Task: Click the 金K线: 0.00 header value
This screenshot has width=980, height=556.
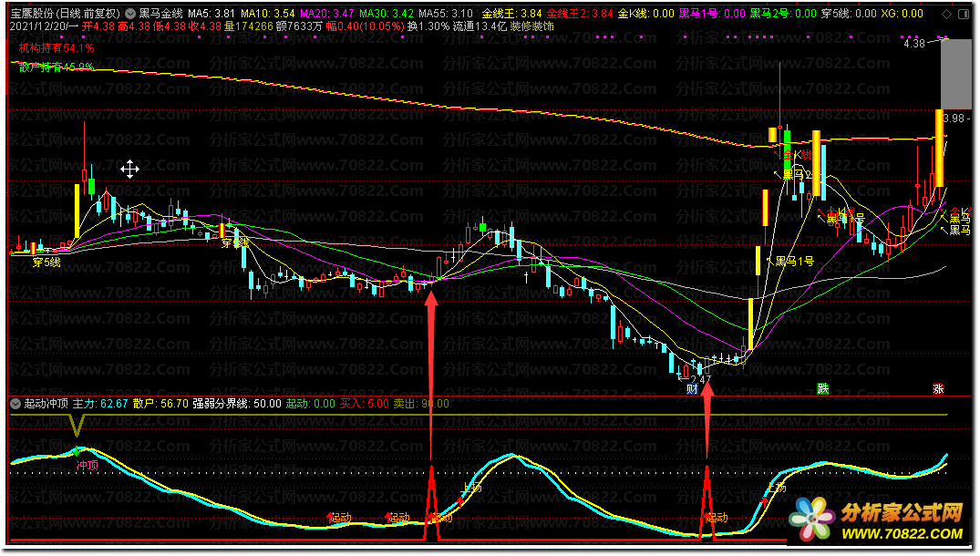Action: (x=646, y=13)
